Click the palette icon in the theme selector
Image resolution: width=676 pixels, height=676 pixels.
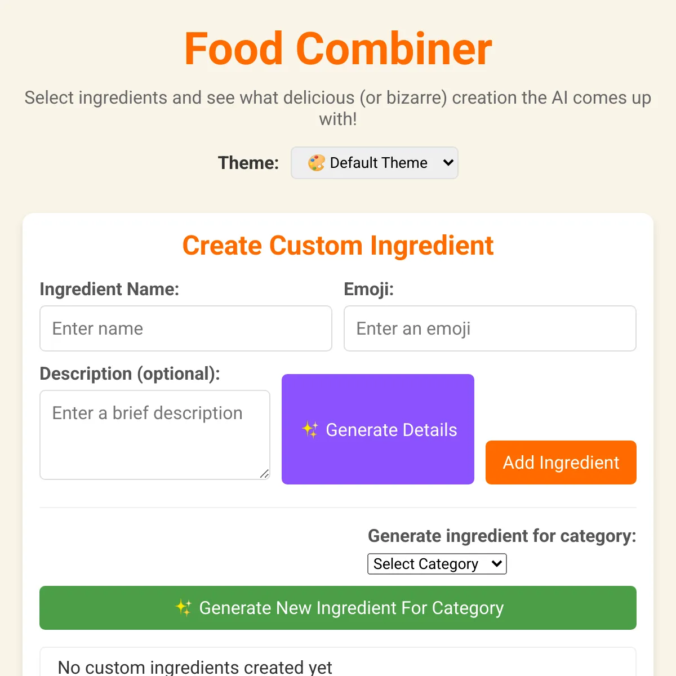[x=316, y=163]
